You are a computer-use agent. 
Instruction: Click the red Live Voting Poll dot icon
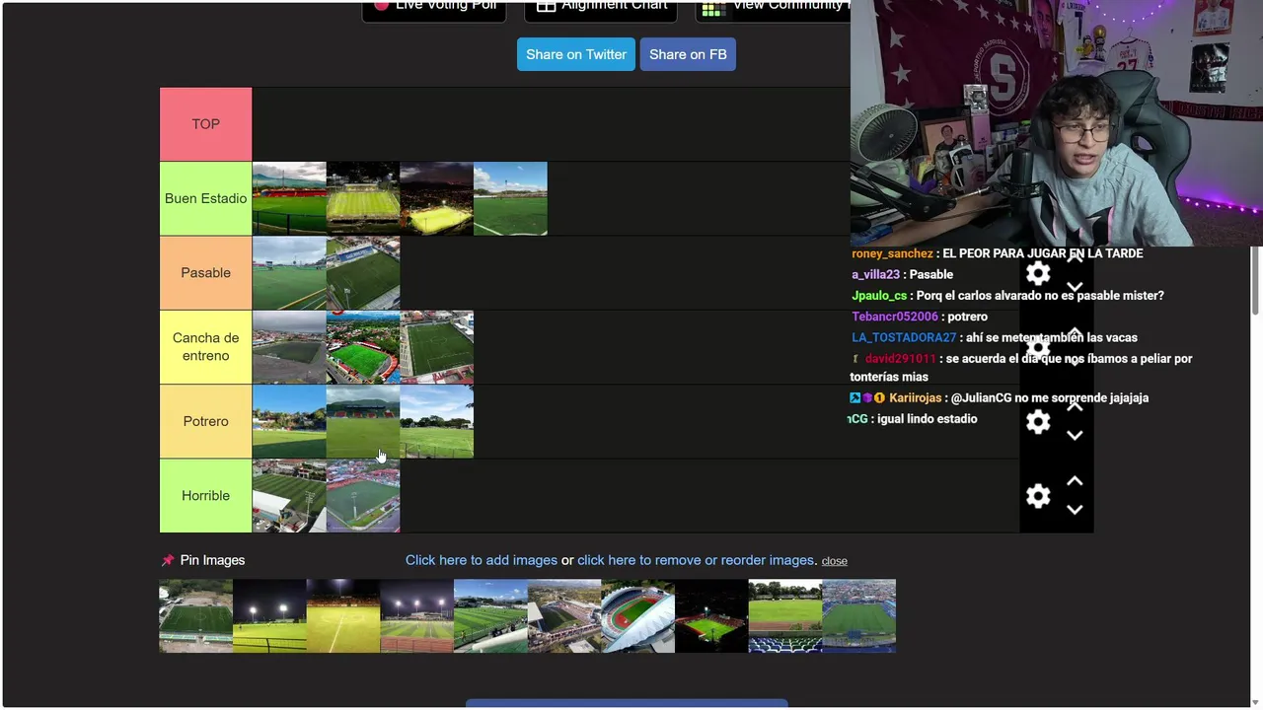click(x=381, y=5)
